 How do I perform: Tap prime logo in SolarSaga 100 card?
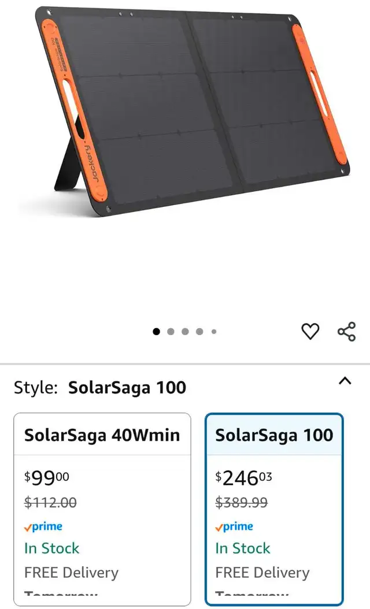pos(234,527)
